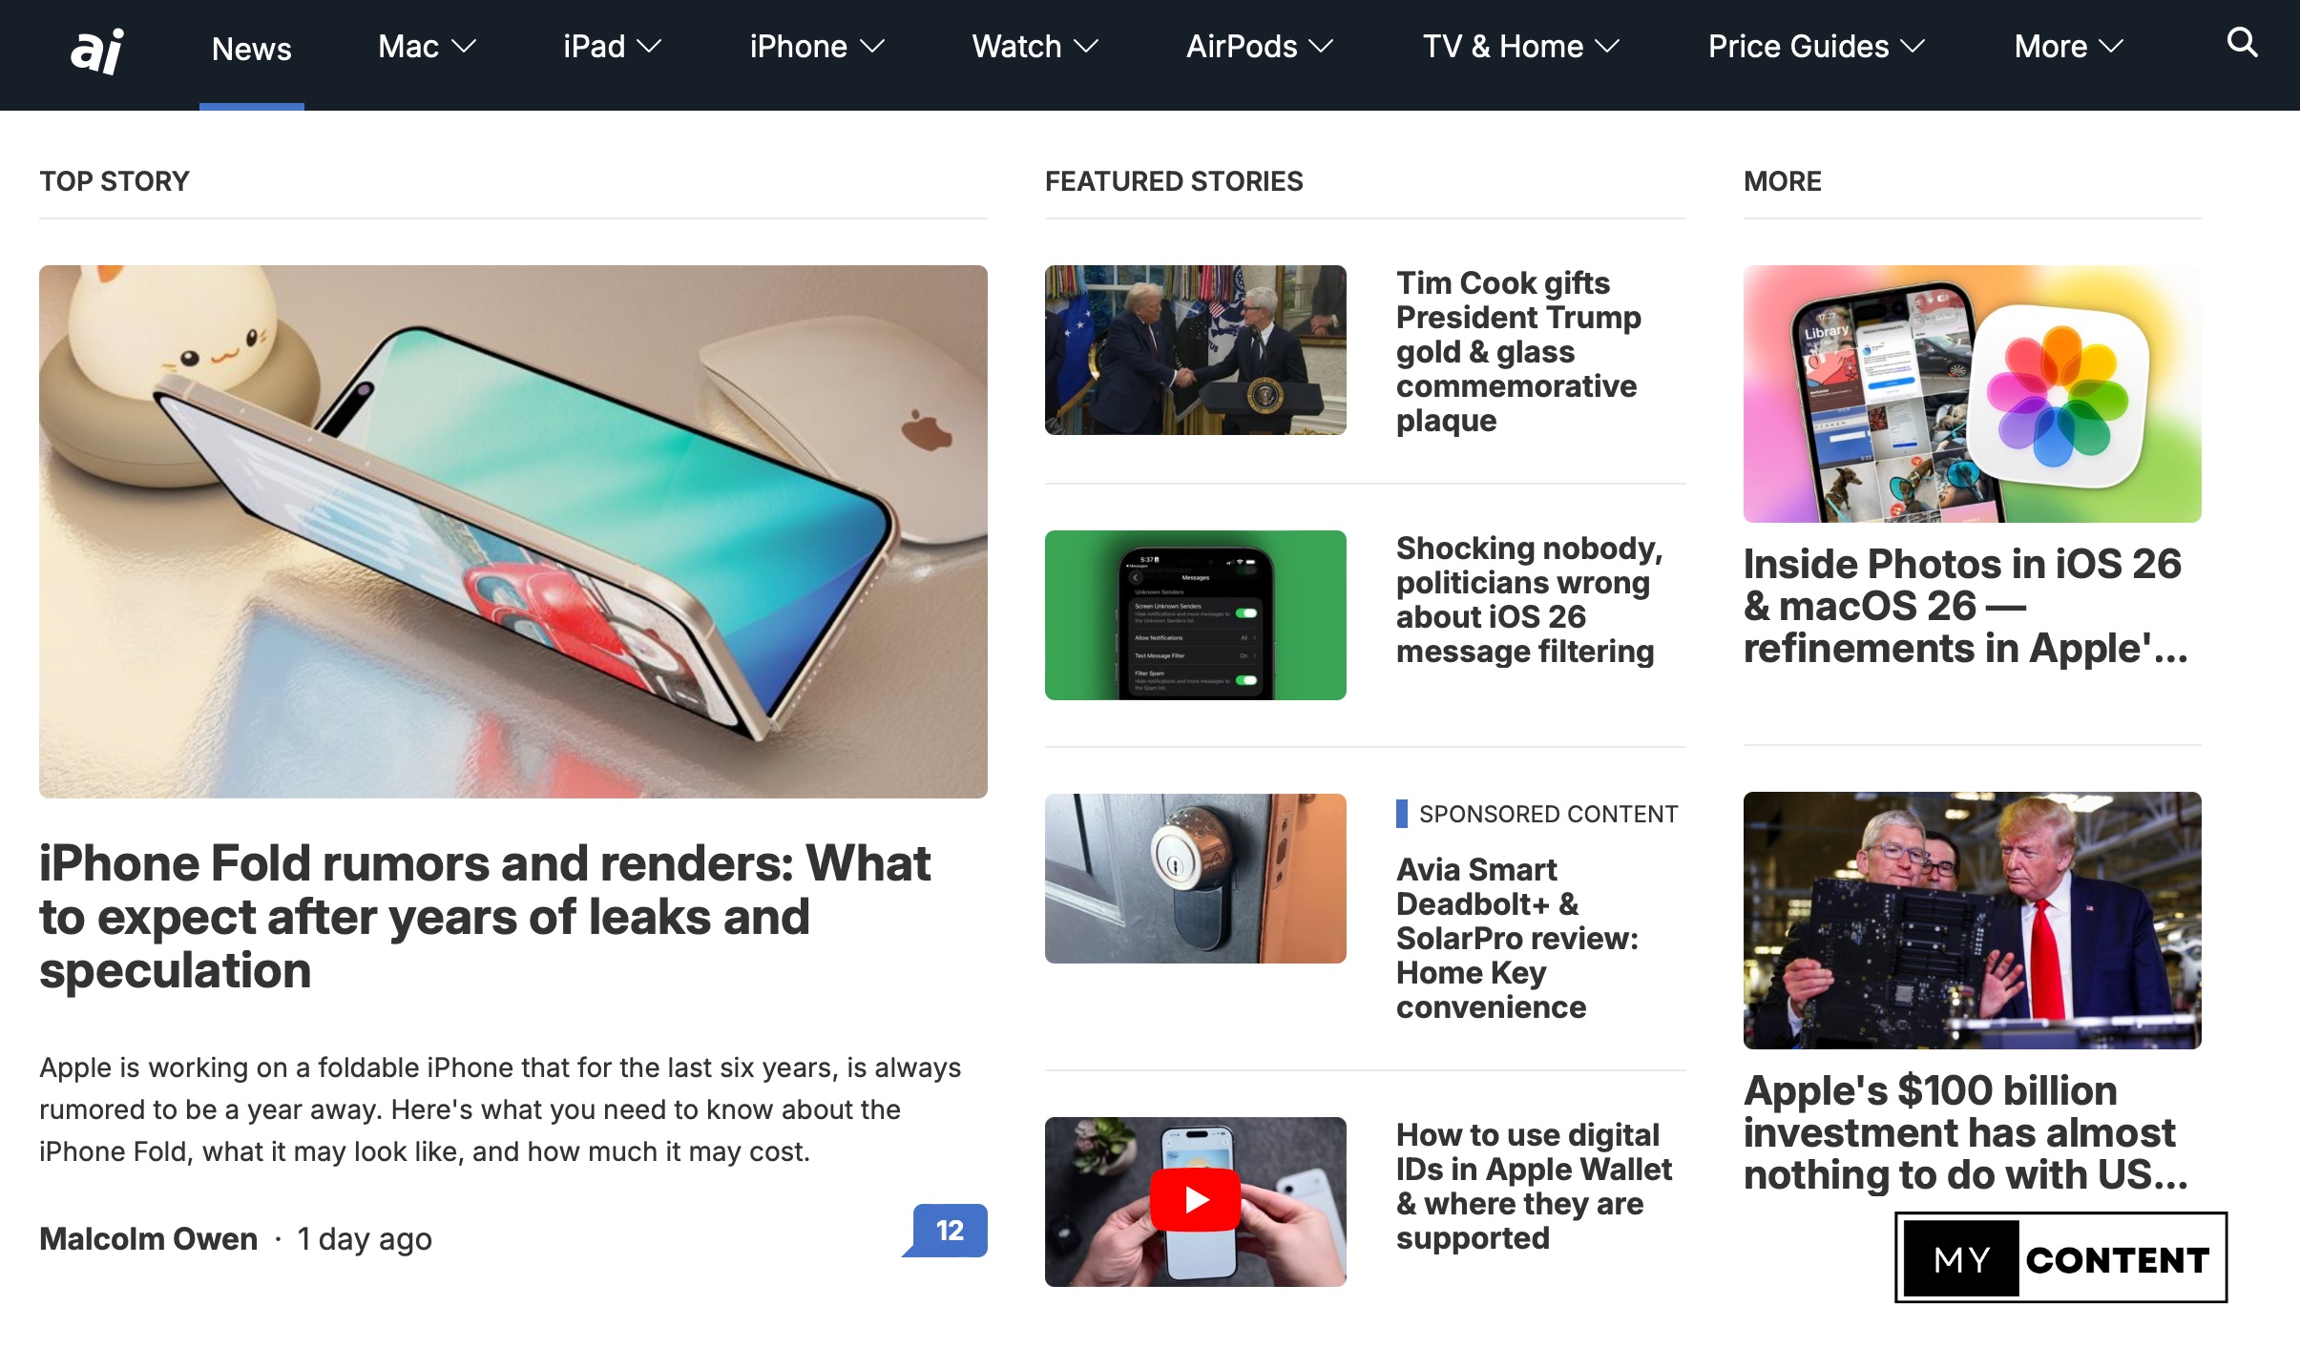Expand the Mac dropdown menu

(x=427, y=47)
